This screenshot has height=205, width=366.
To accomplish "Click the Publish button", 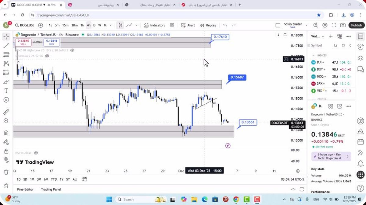I will click(x=356, y=25).
